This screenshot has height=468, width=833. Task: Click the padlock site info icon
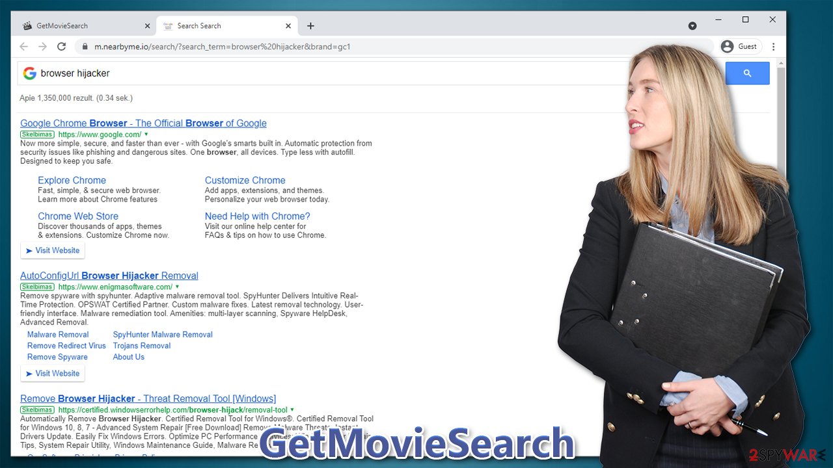[85, 47]
